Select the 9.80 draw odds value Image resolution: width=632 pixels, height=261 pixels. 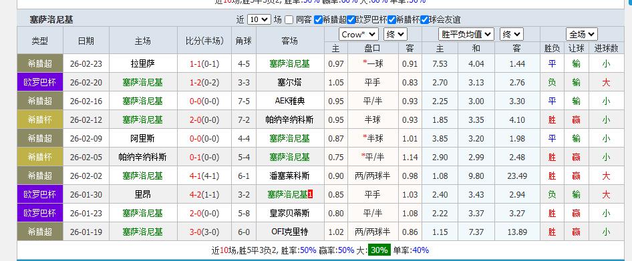(476, 176)
